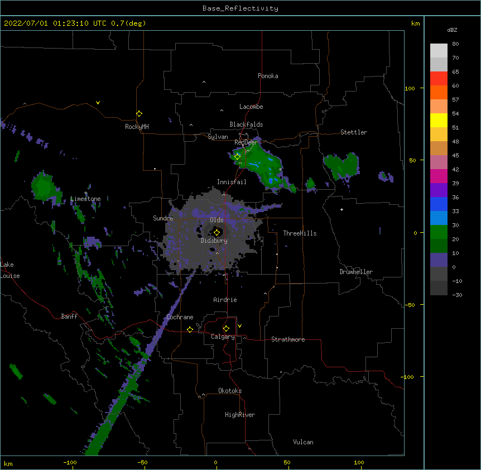Click the yellow v marker northwest of RockyMH

tap(98, 103)
